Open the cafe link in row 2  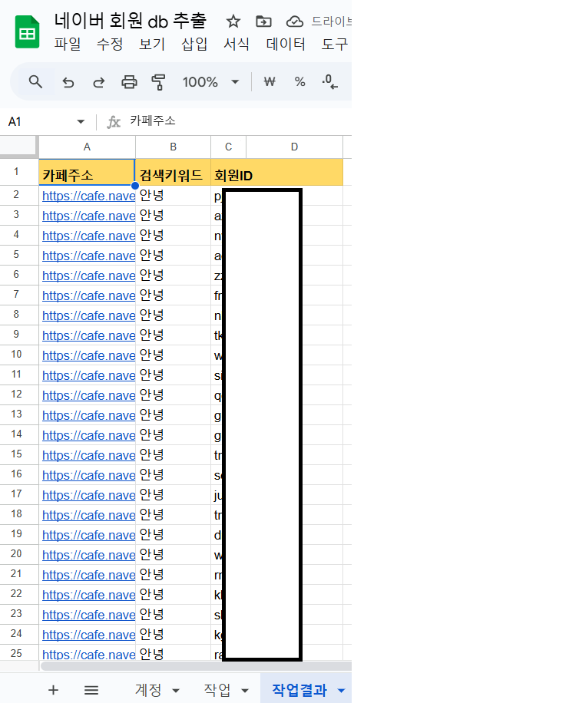click(89, 196)
